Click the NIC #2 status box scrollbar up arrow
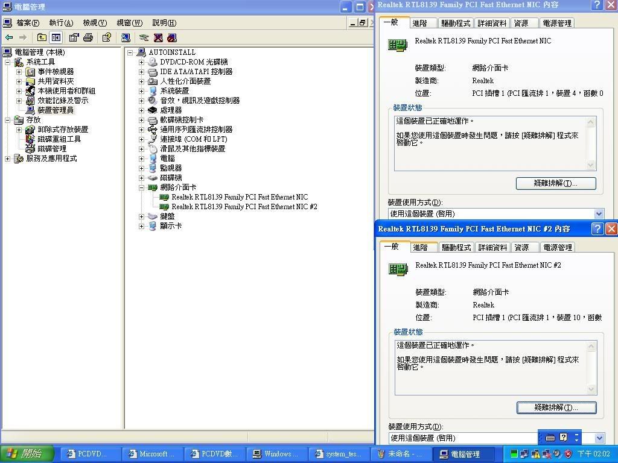 [x=591, y=347]
